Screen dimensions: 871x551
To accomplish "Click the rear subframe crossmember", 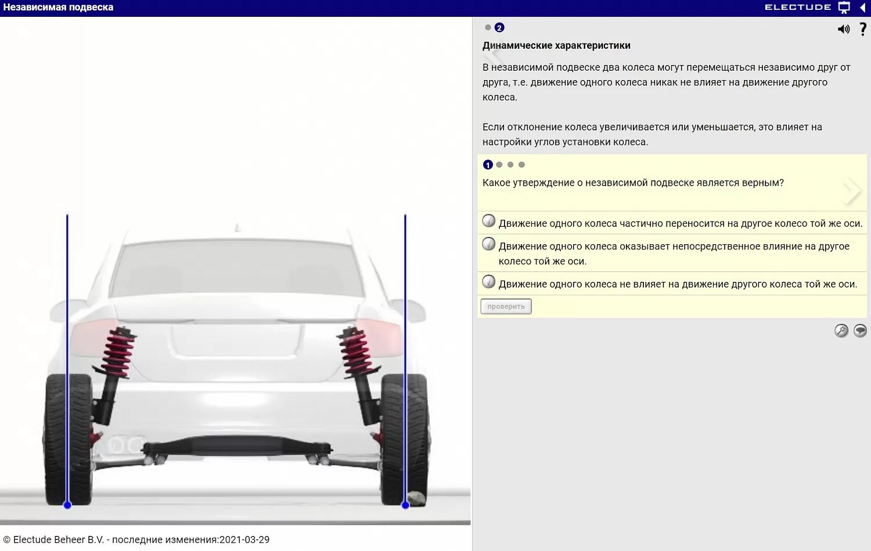I will (x=237, y=446).
